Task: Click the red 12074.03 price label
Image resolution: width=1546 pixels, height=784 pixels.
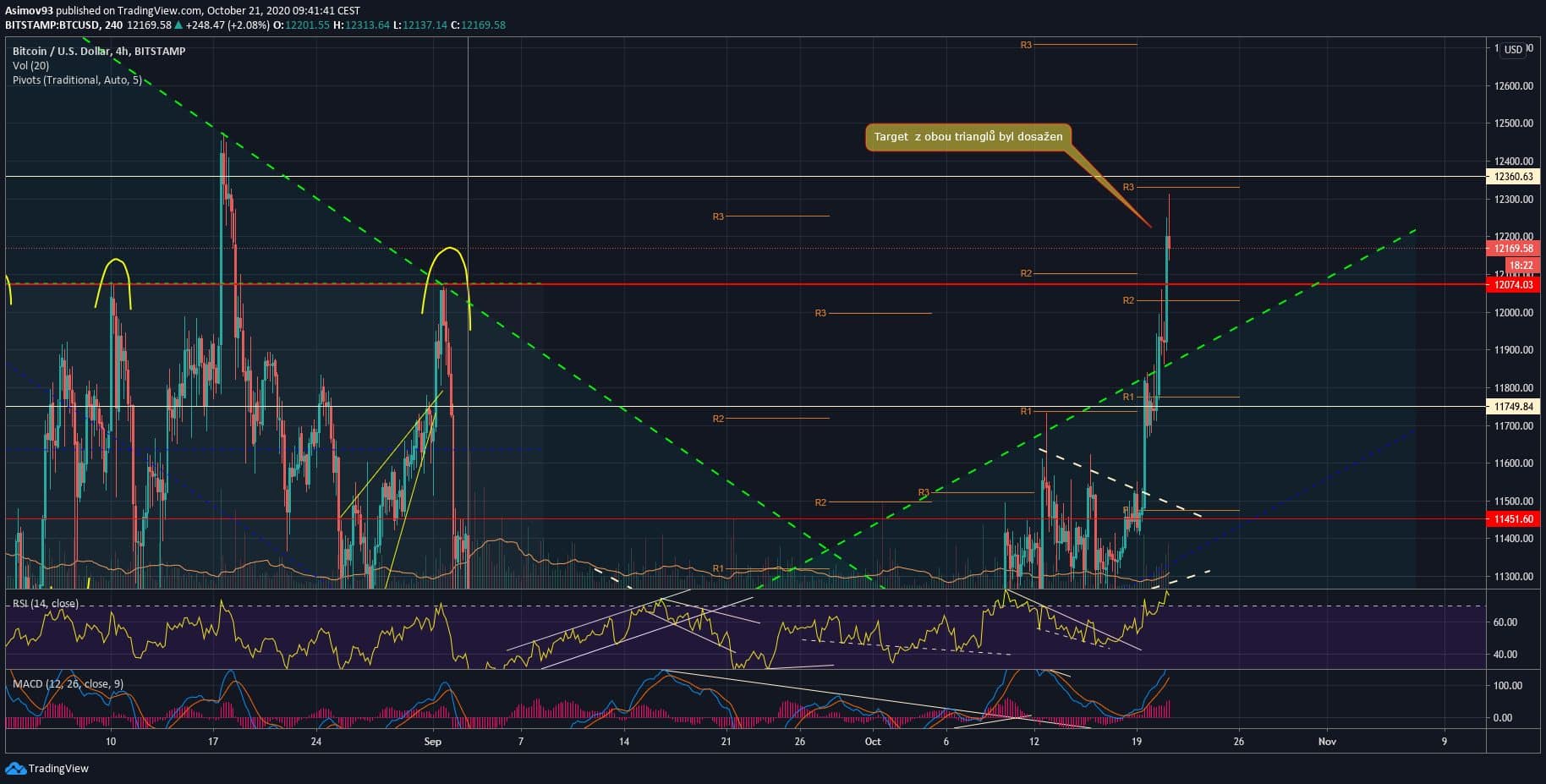Action: point(1513,285)
